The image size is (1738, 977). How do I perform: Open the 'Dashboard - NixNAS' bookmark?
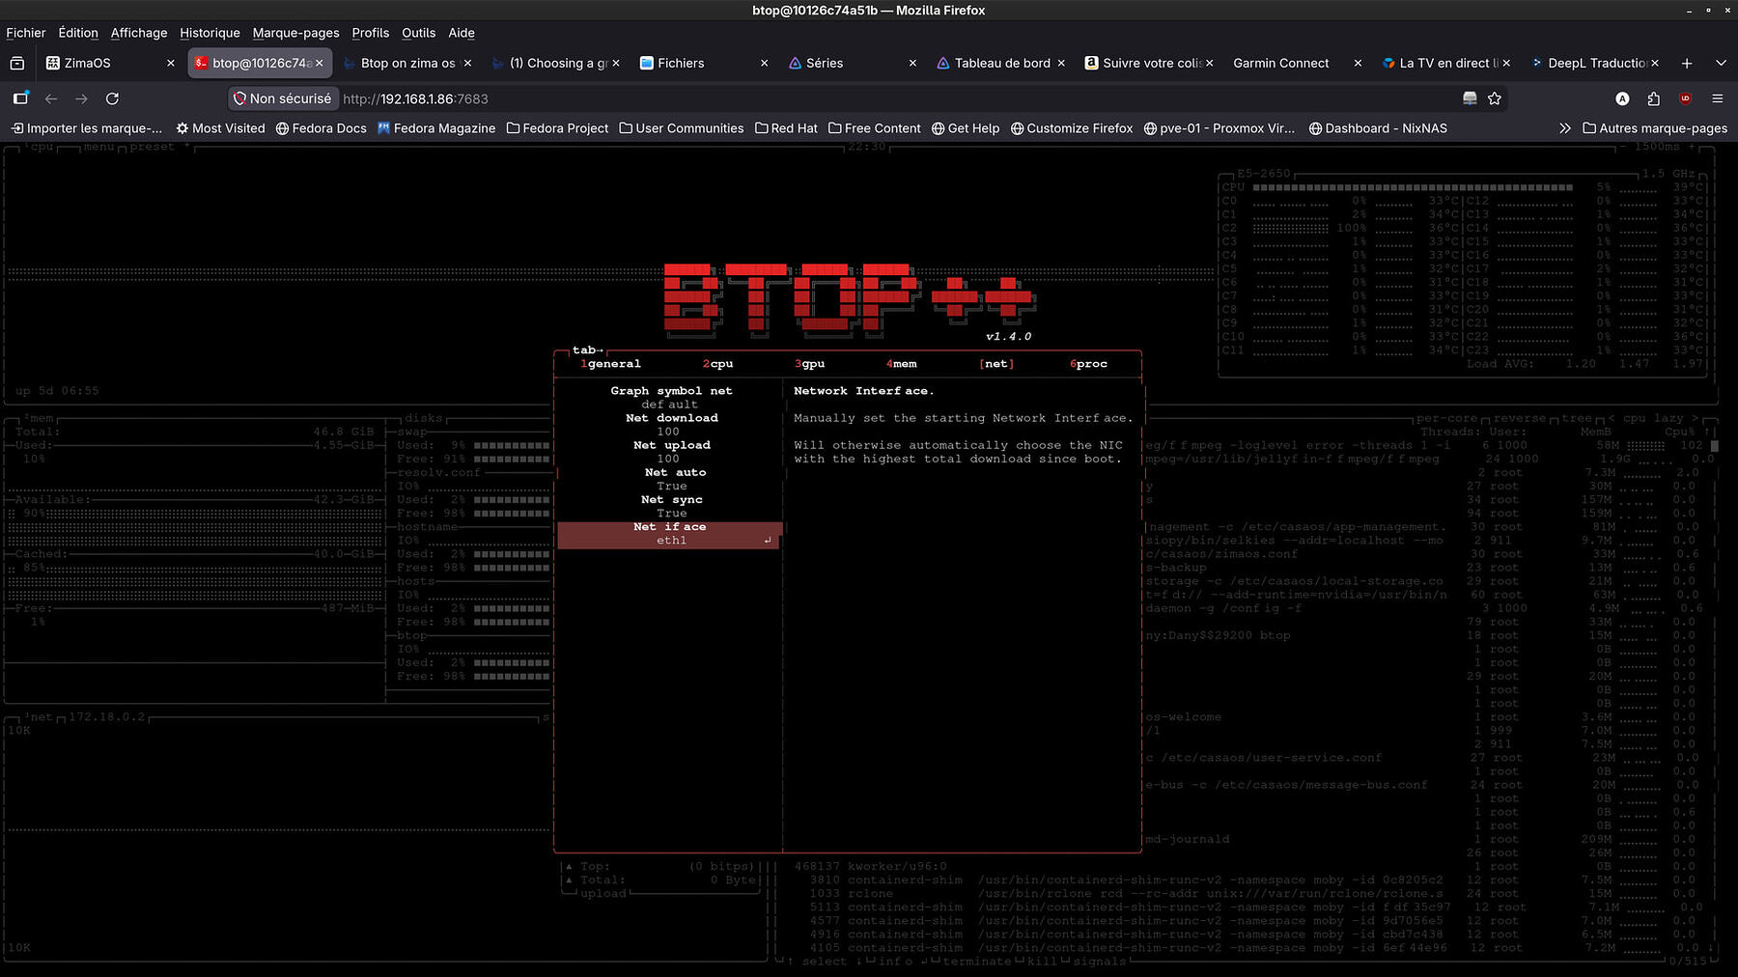[1378, 128]
